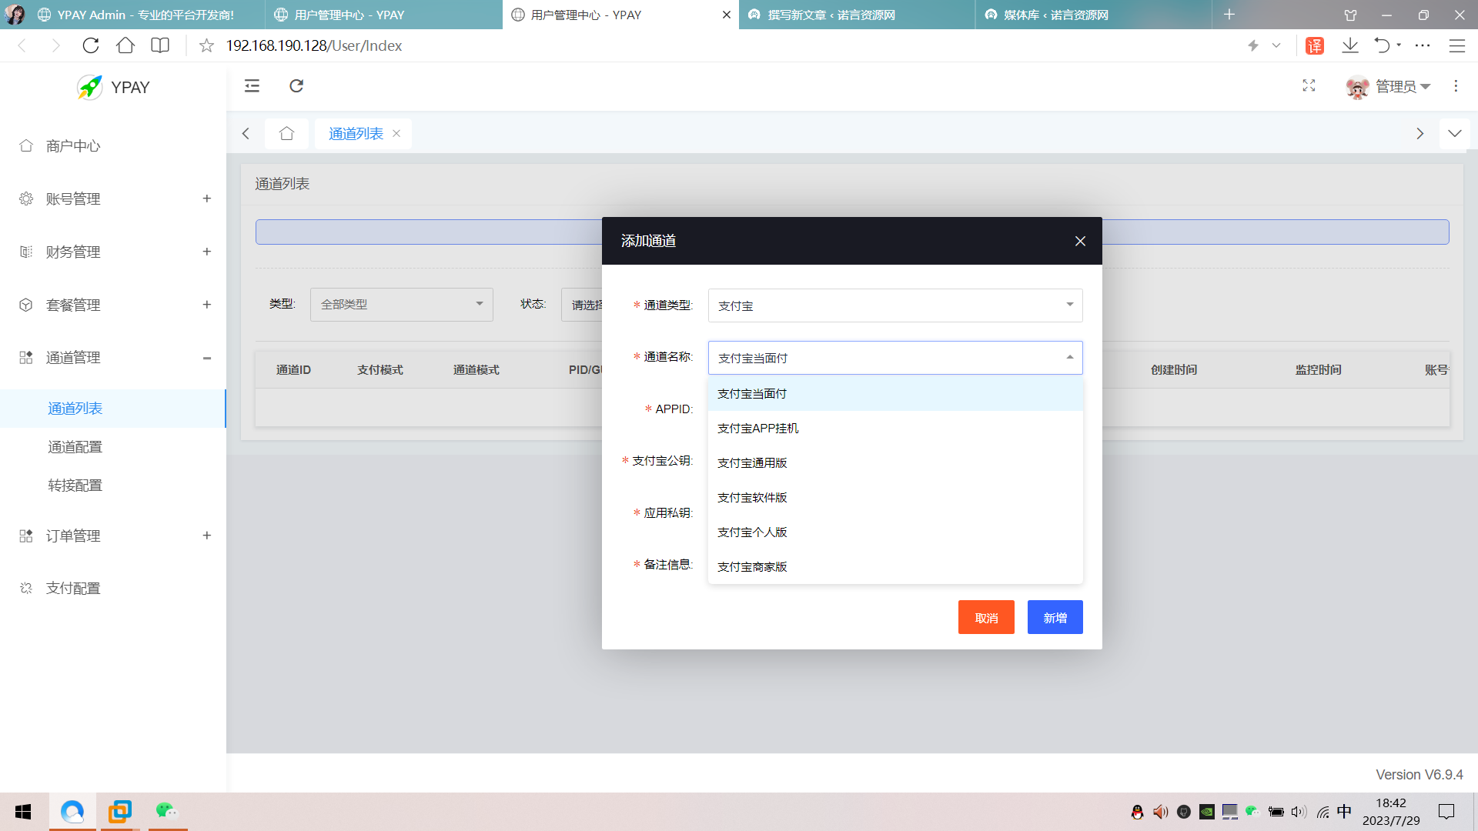Click the 新增 button
1478x831 pixels.
[x=1055, y=616]
